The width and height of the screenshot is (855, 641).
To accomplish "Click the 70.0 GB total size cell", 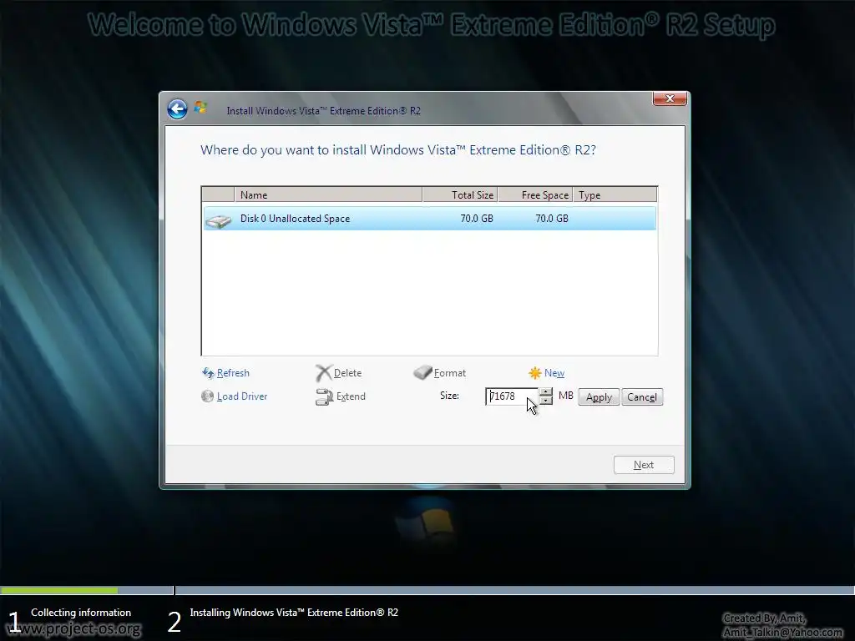I will click(477, 219).
